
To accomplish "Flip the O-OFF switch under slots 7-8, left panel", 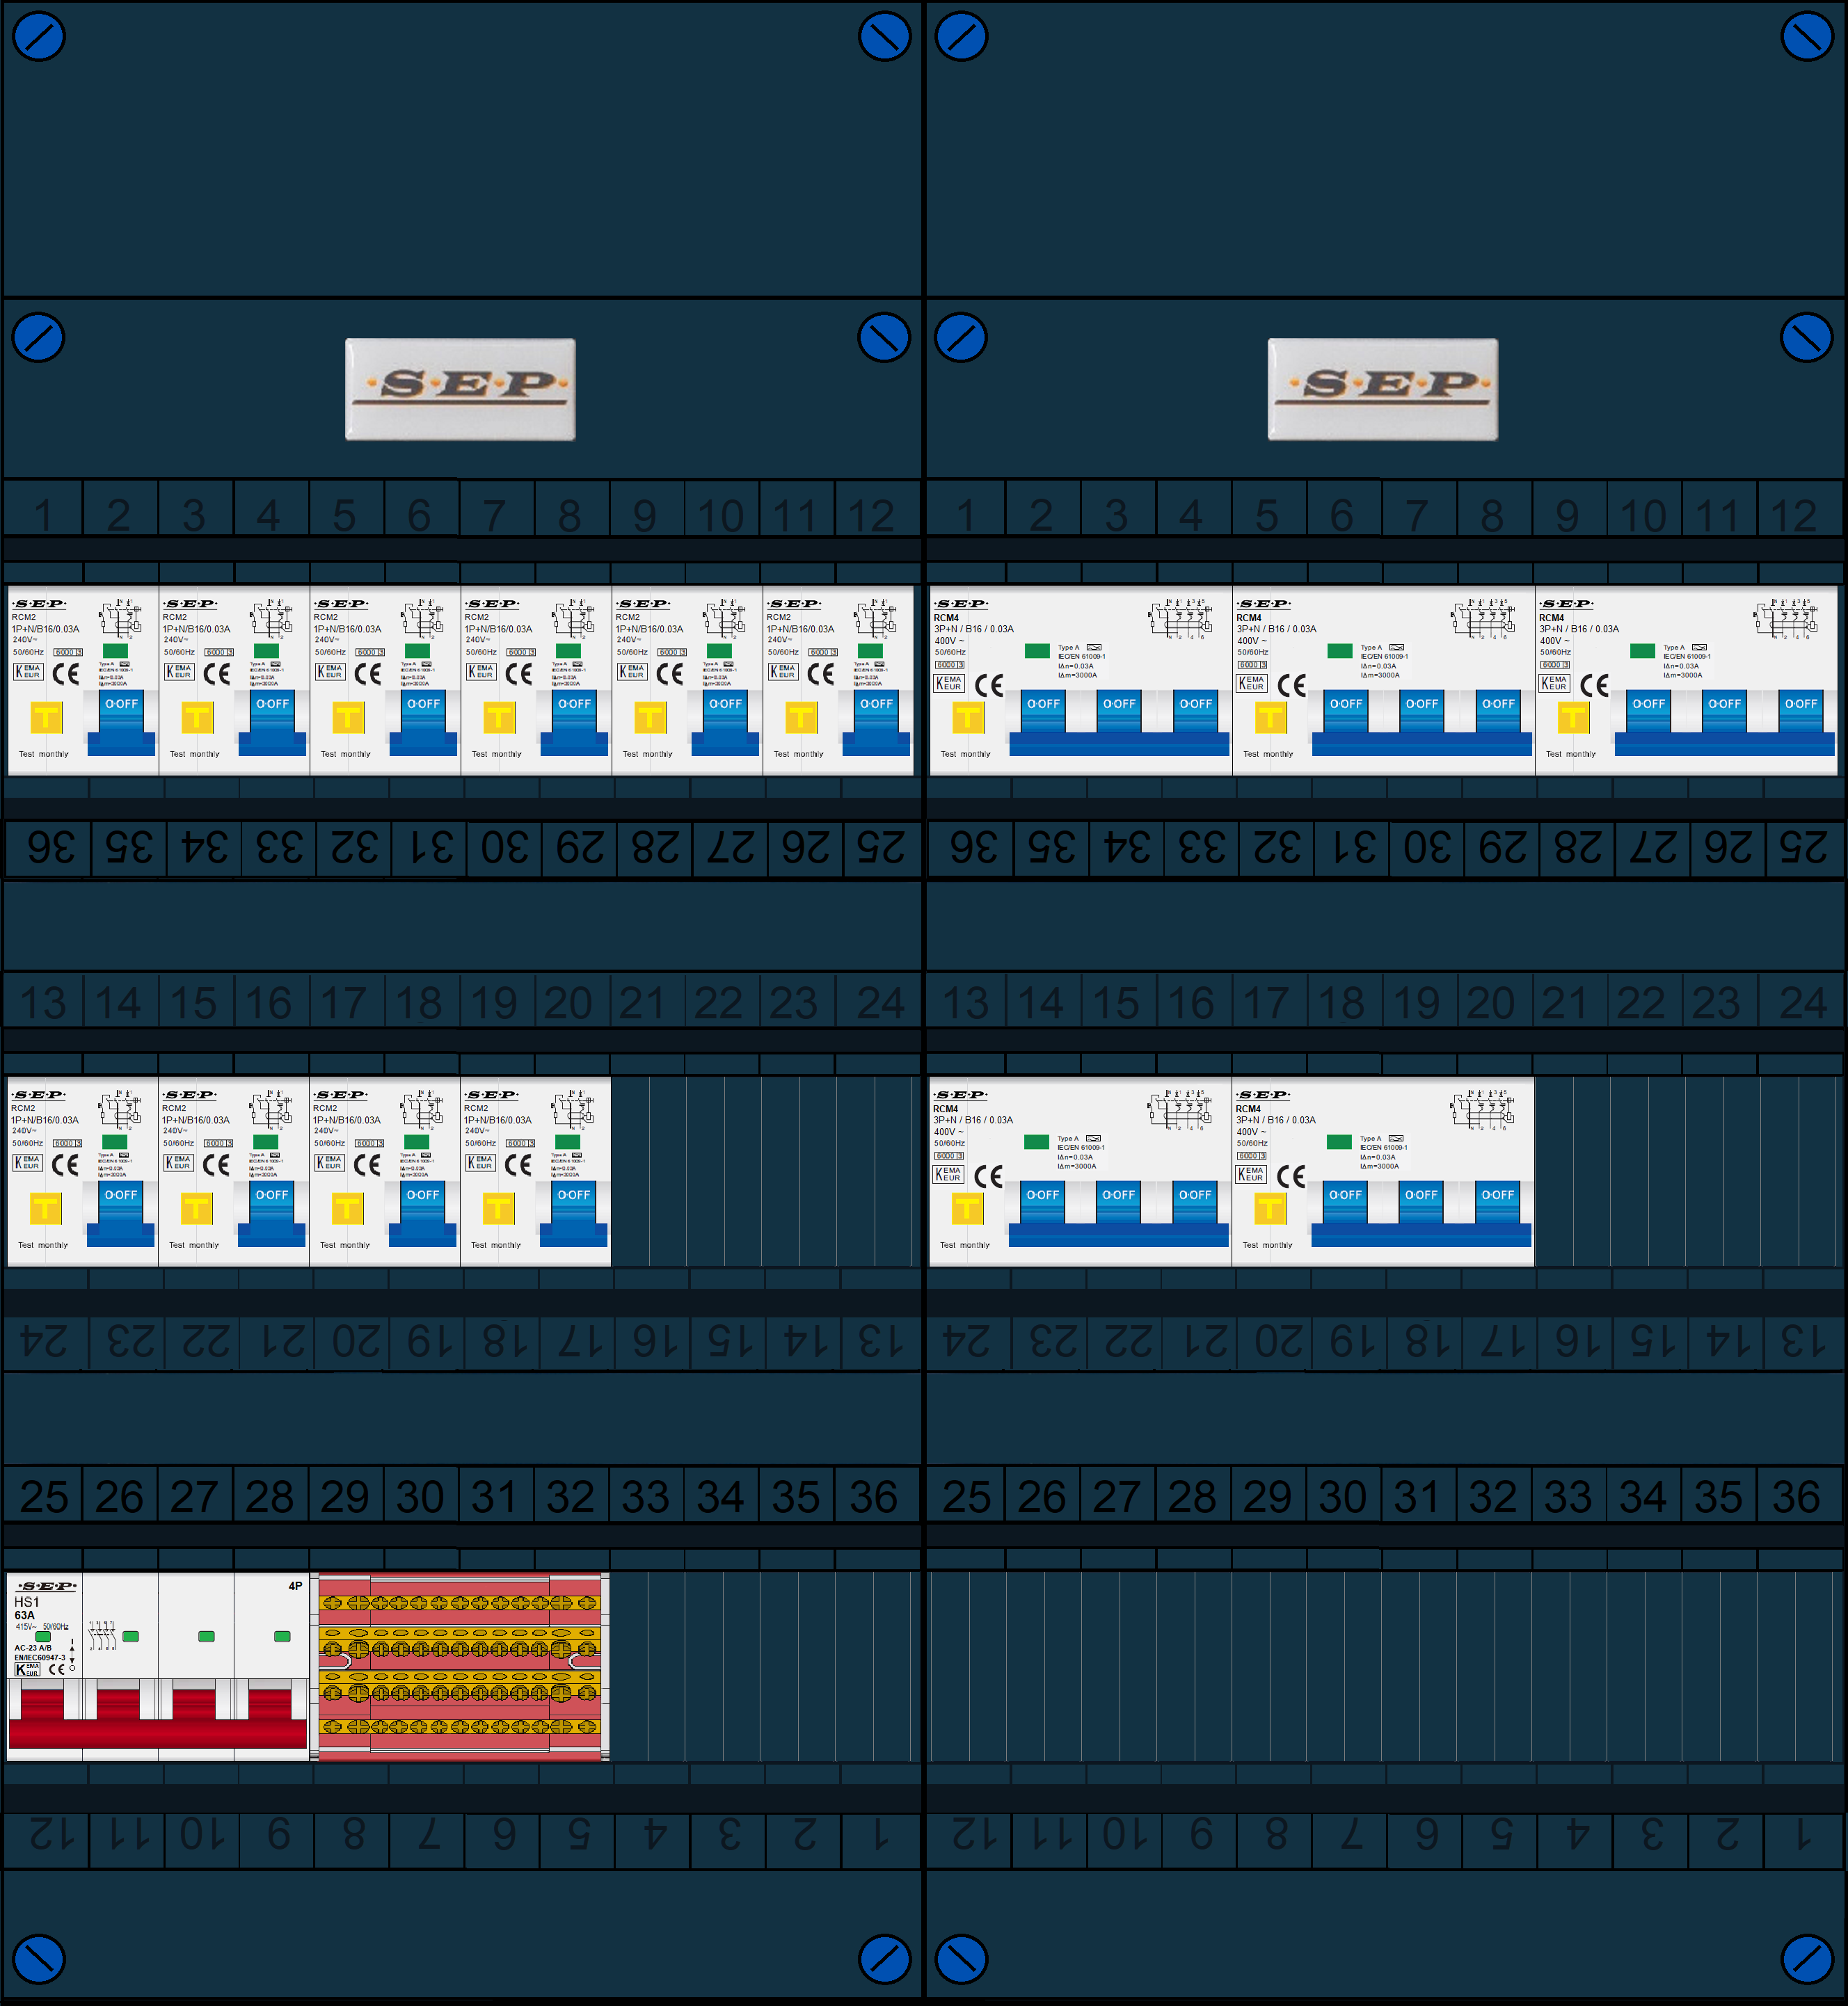I will coord(574,721).
